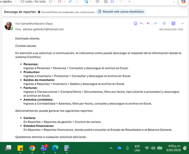Click Quedamos atentos closing sentence
The width and height of the screenshot is (189, 154).
tap(51, 137)
